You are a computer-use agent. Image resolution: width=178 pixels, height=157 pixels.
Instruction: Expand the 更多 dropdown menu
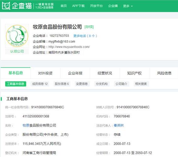pos(128,6)
